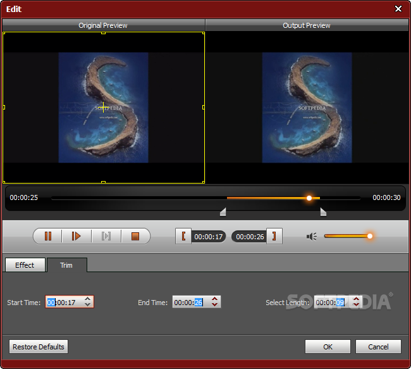The width and height of the screenshot is (411, 369).
Task: Increase End Time with the up arrow
Action: tap(215, 299)
